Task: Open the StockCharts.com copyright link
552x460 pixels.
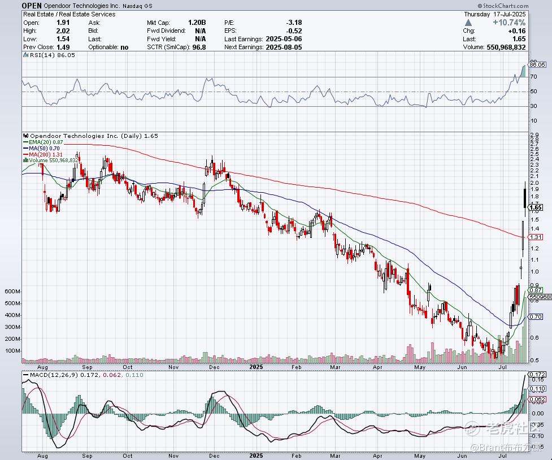Action: [503, 6]
